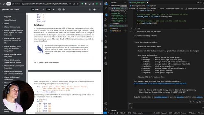The image size is (204, 115).
Task: Open the VS Code Manage gear icon
Action: point(106,109)
